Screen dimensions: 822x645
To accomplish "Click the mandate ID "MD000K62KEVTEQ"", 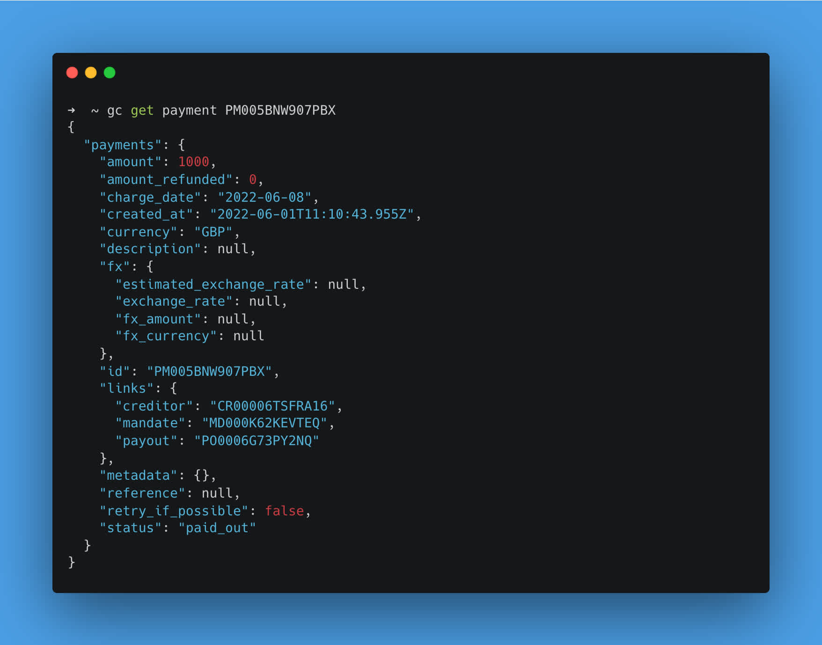I will tap(264, 423).
